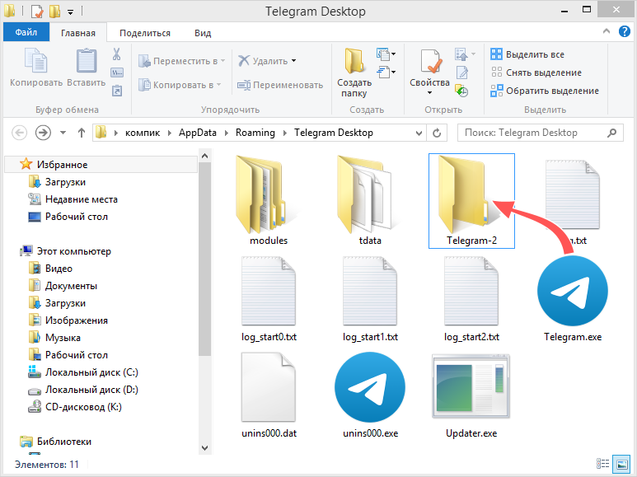
Task: Click the Create folder (Создать папку) icon
Action: click(x=354, y=61)
